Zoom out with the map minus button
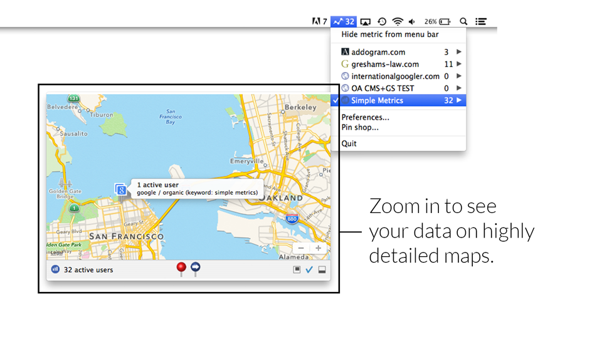The image size is (602, 361). [301, 248]
